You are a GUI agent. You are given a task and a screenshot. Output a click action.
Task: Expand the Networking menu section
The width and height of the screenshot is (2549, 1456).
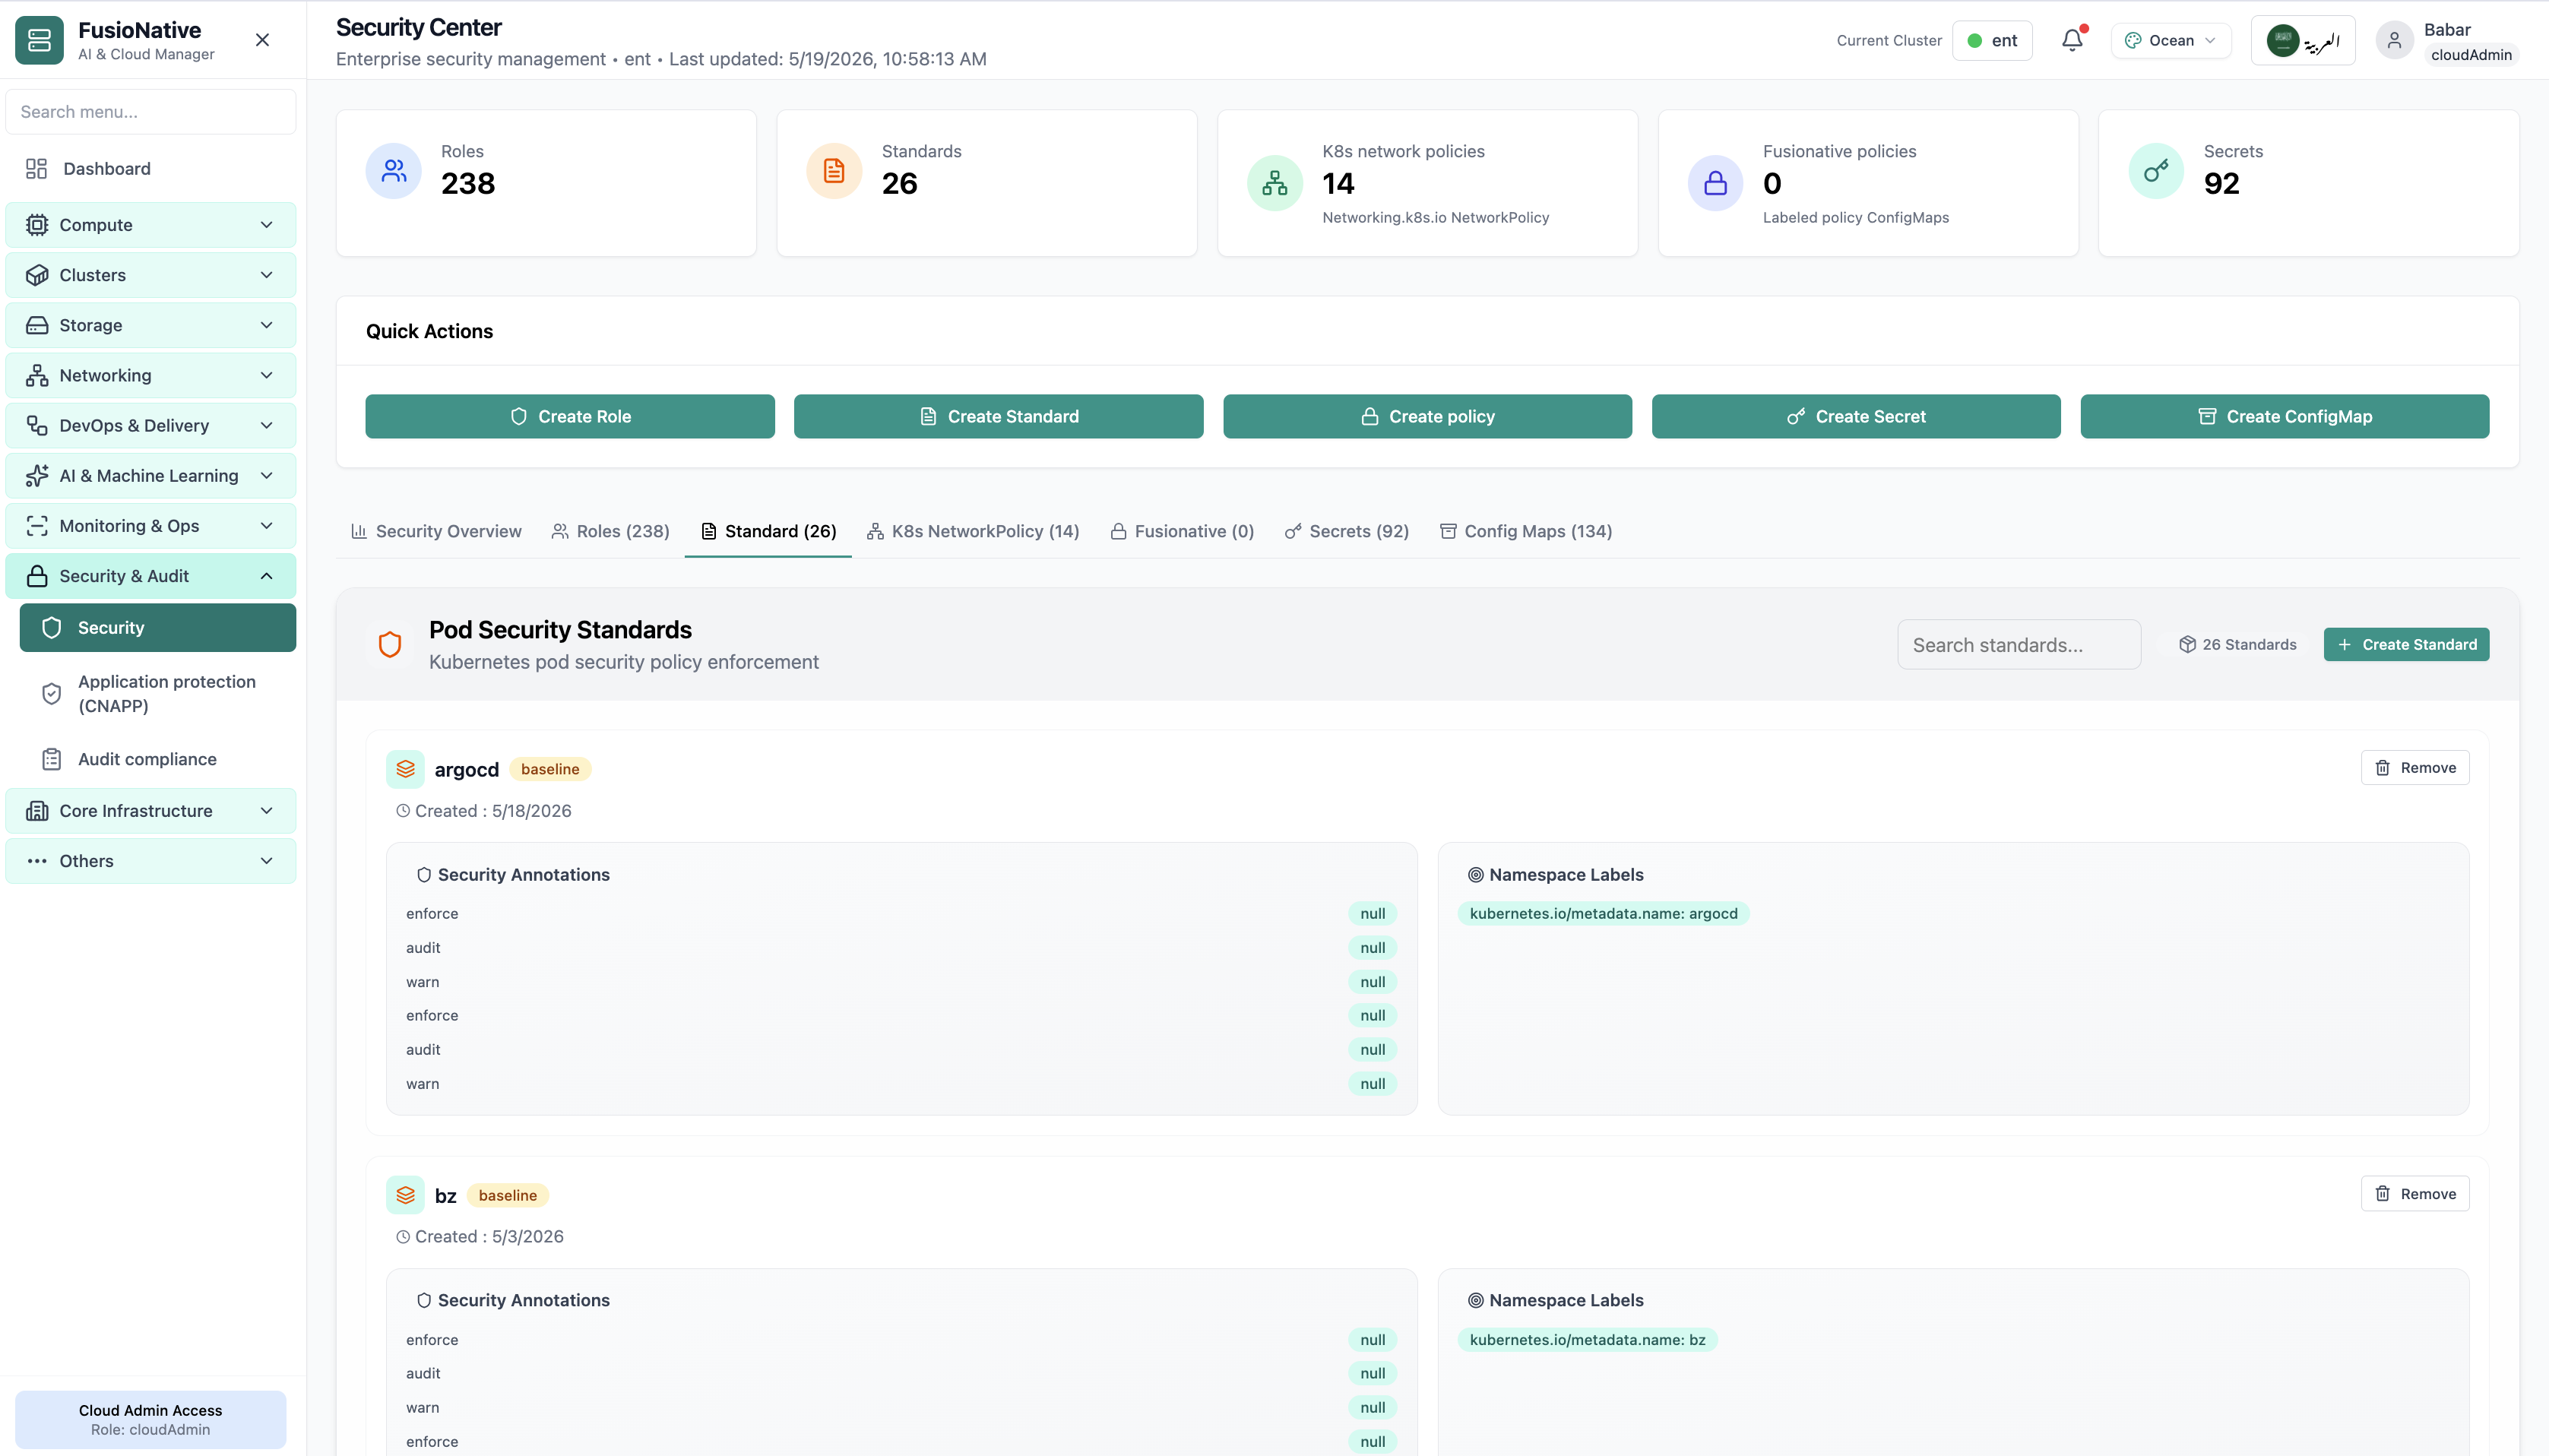pos(151,375)
